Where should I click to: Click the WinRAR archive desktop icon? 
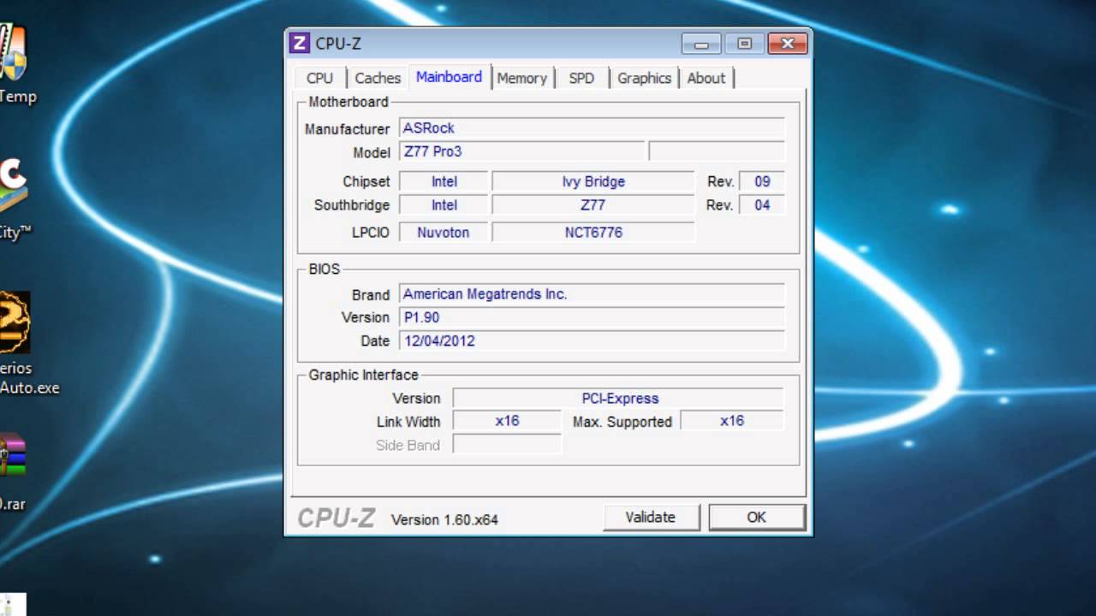click(12, 455)
